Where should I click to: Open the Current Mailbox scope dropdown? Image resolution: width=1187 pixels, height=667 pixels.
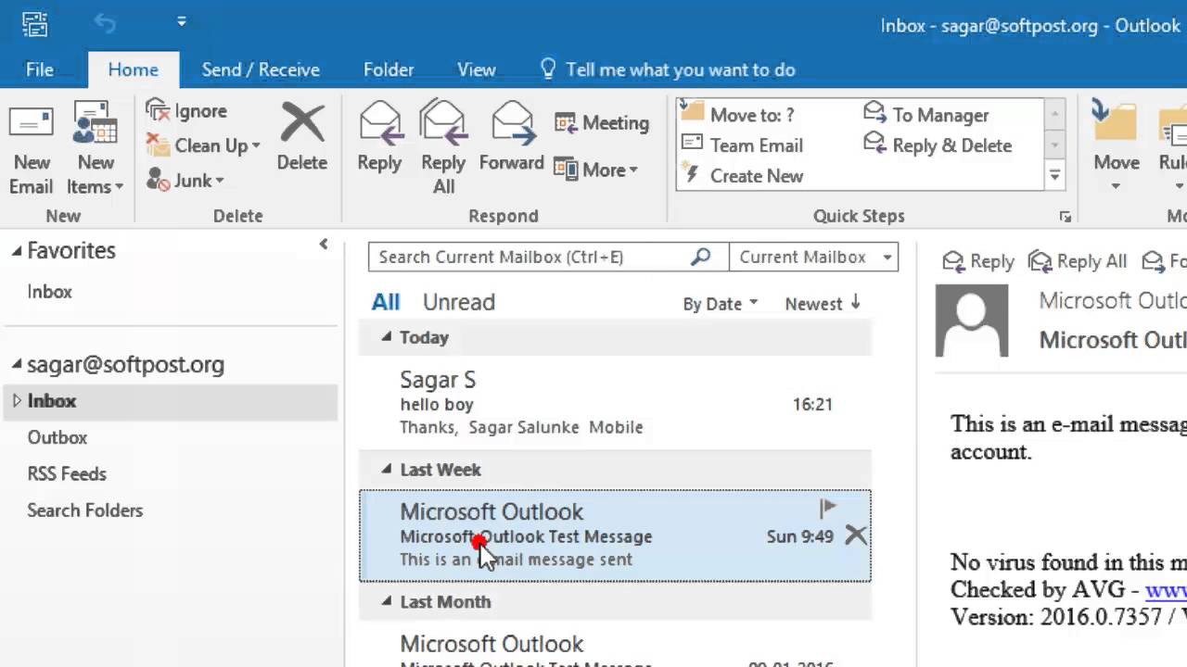(x=886, y=257)
